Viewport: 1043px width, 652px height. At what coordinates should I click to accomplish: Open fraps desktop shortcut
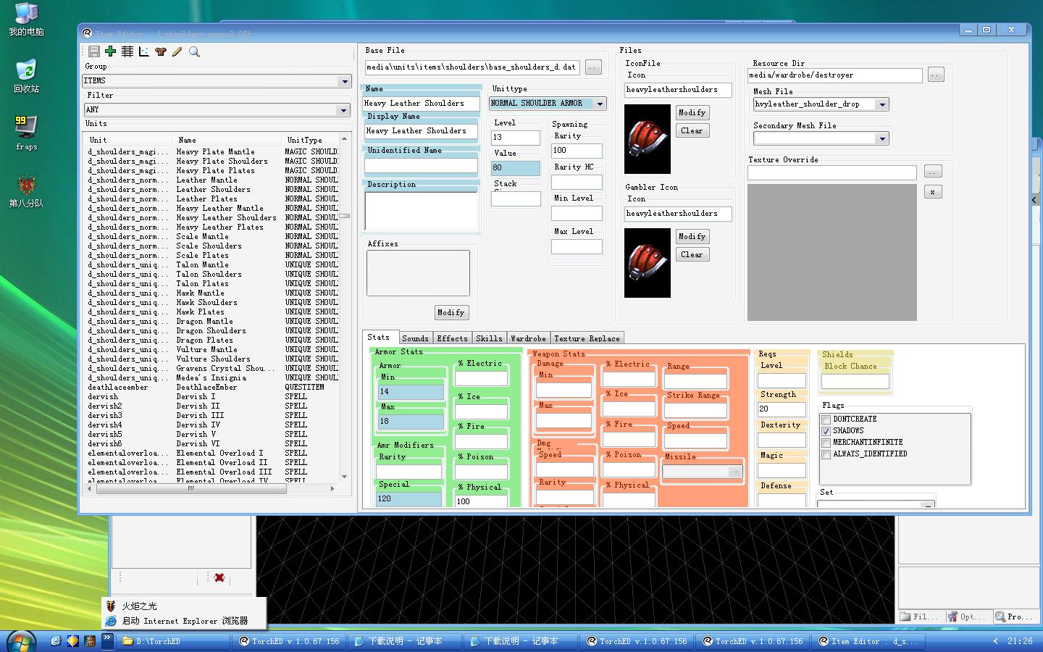[26, 133]
